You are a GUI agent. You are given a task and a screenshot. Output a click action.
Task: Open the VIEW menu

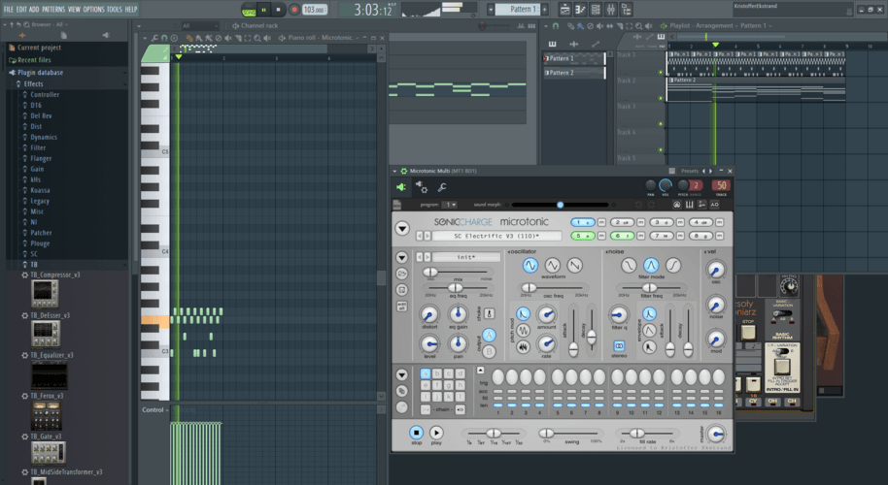tap(74, 9)
